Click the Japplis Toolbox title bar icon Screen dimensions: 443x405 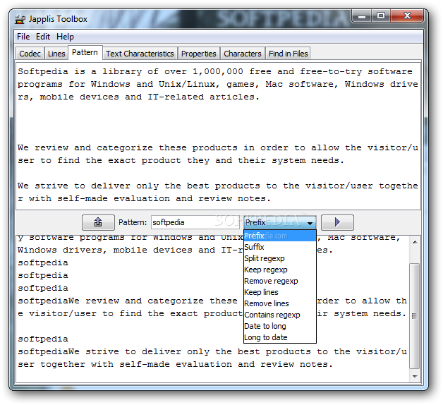point(20,19)
